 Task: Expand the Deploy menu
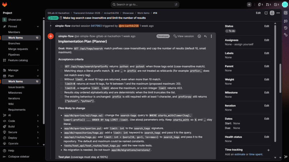point(38,138)
